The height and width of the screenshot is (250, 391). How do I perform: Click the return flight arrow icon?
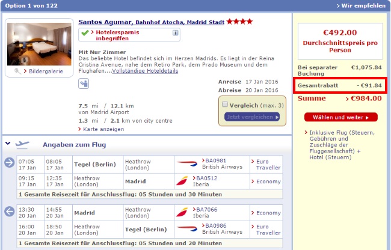[x=10, y=212]
